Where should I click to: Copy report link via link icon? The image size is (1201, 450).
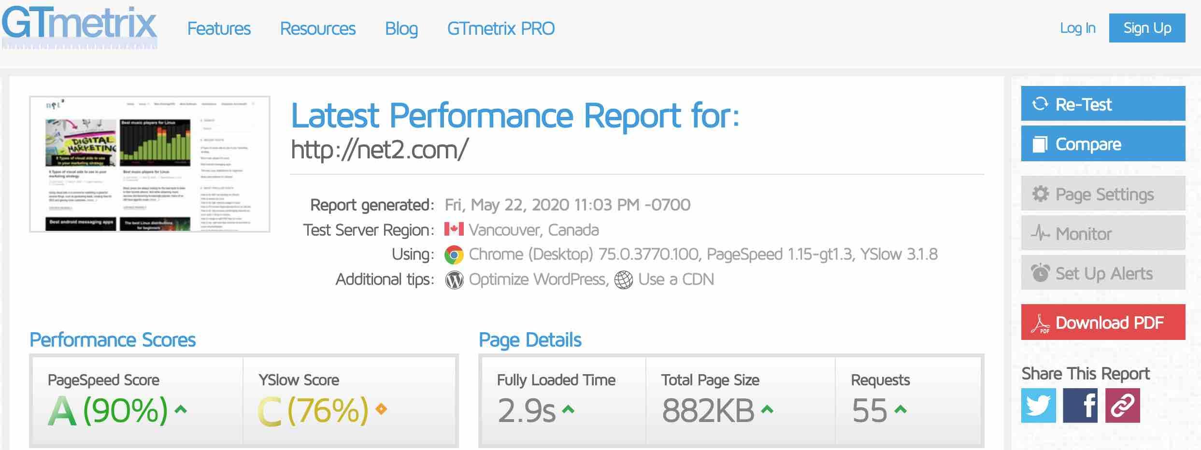pyautogui.click(x=1123, y=406)
